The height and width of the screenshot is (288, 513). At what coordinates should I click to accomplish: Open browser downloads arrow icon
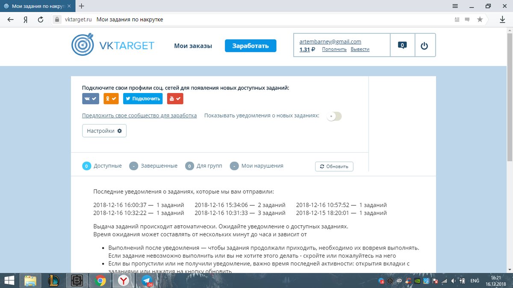point(503,19)
